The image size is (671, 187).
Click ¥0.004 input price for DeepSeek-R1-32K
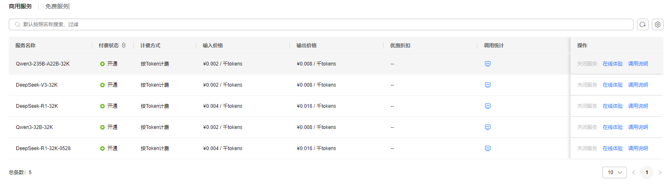223,106
